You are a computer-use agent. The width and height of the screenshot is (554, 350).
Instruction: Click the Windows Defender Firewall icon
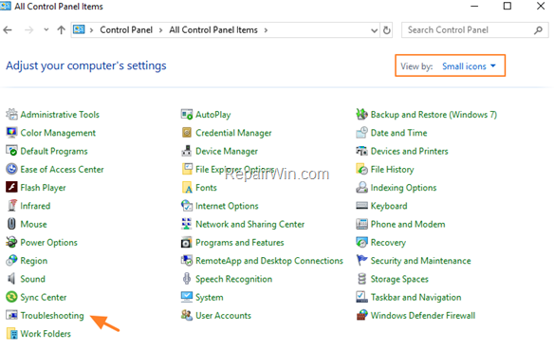tap(361, 315)
